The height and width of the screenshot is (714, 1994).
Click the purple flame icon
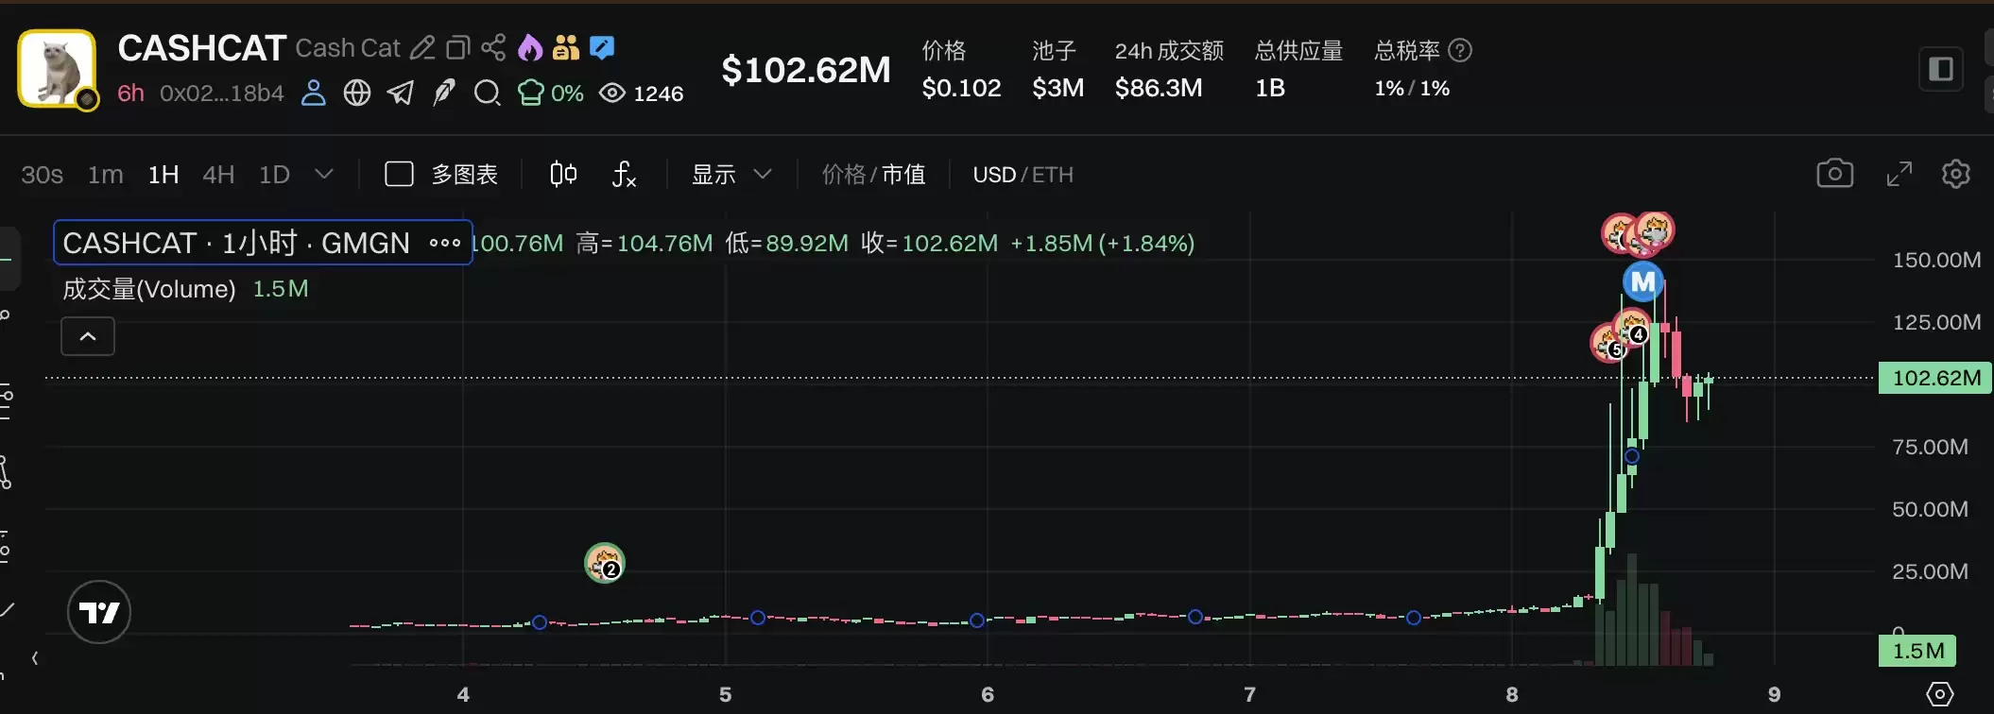coord(529,47)
